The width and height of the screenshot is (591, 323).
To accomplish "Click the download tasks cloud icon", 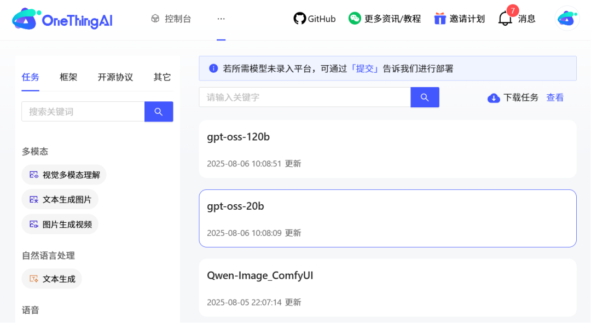I will tap(494, 98).
